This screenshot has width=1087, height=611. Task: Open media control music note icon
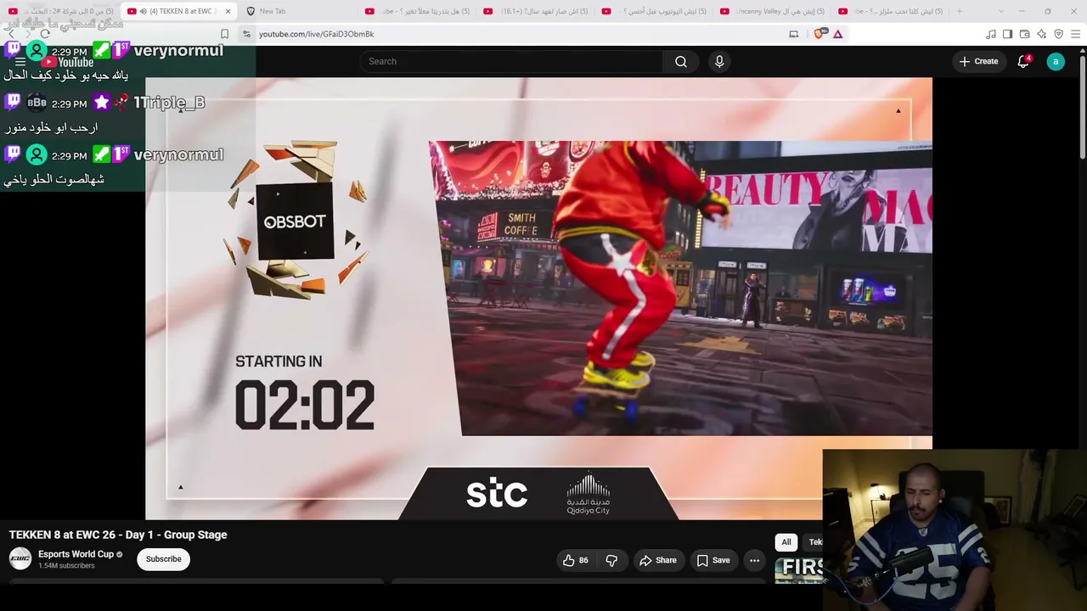(x=991, y=34)
